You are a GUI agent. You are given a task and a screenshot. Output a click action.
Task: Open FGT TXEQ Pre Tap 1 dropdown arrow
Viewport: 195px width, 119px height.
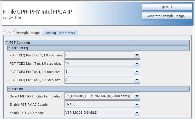[x=137, y=72]
